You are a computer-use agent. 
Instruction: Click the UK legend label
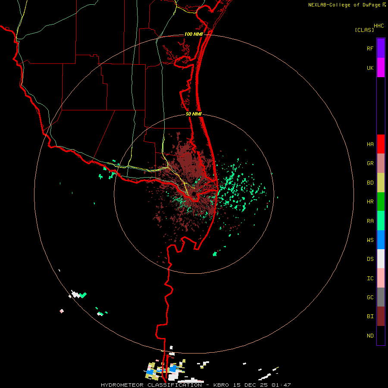point(370,68)
